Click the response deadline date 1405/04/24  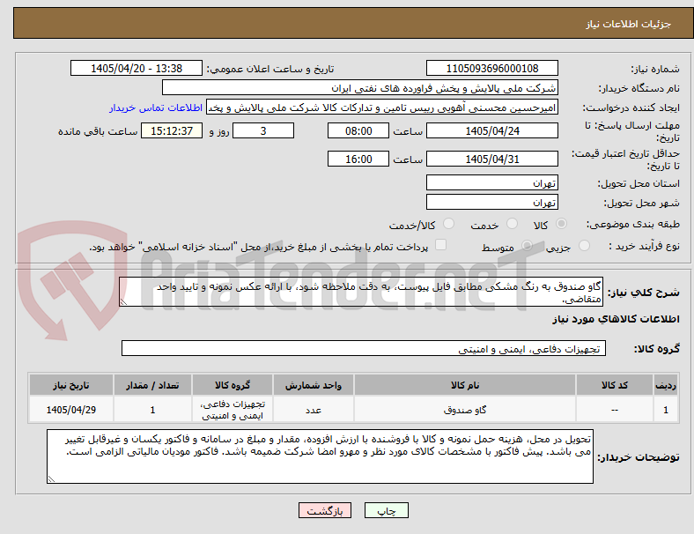[x=492, y=130]
